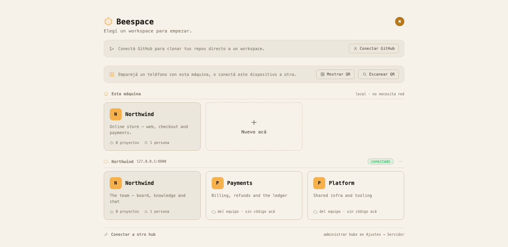Click Conectar a otro hub link

pyautogui.click(x=133, y=235)
